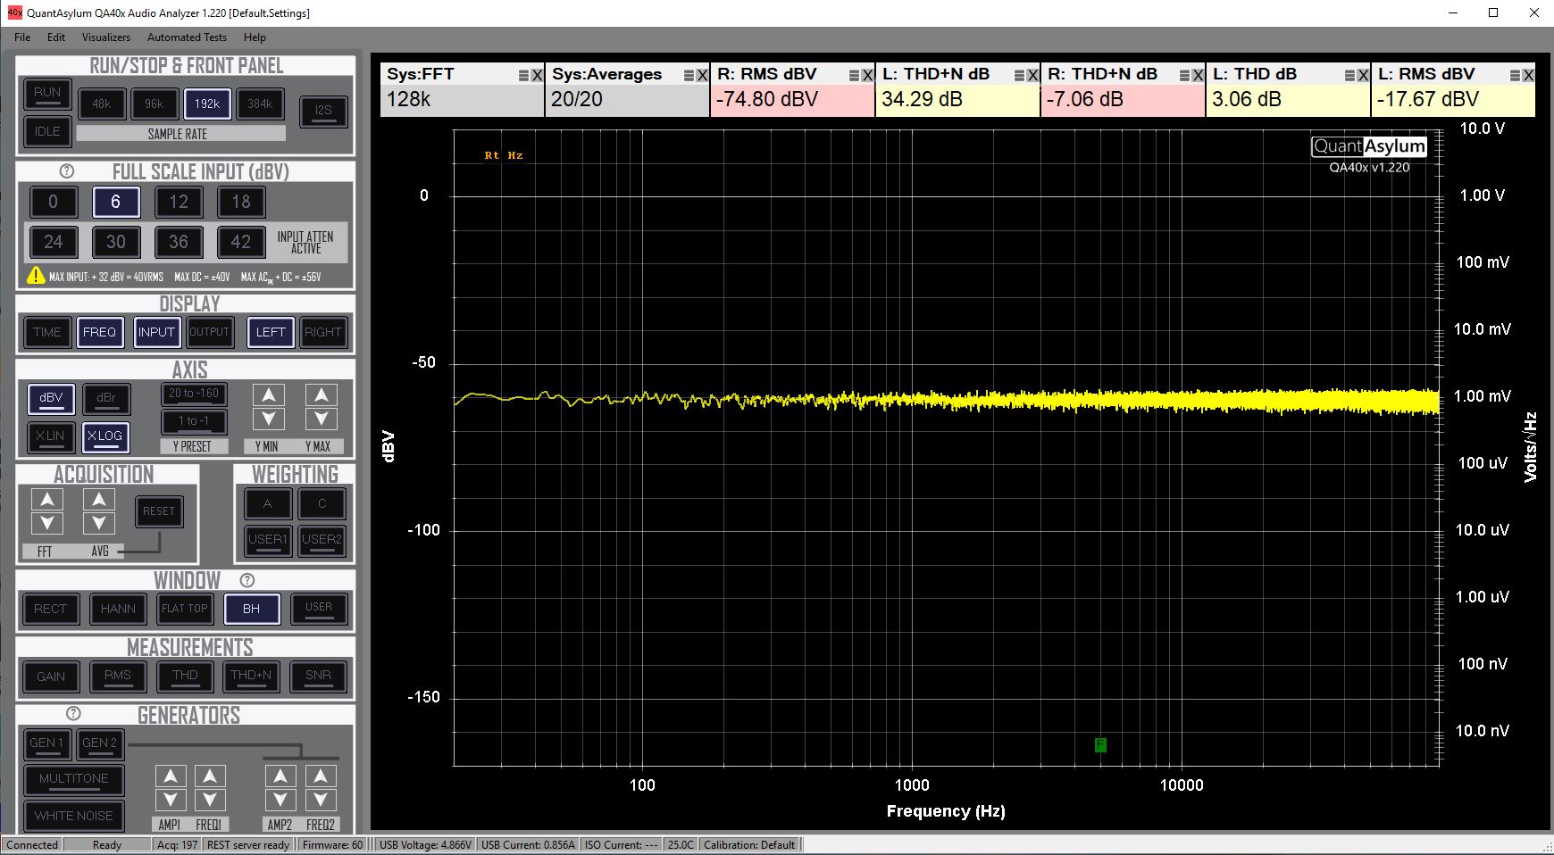The image size is (1554, 855).
Task: Open the Automated Tests menu
Action: 187,37
